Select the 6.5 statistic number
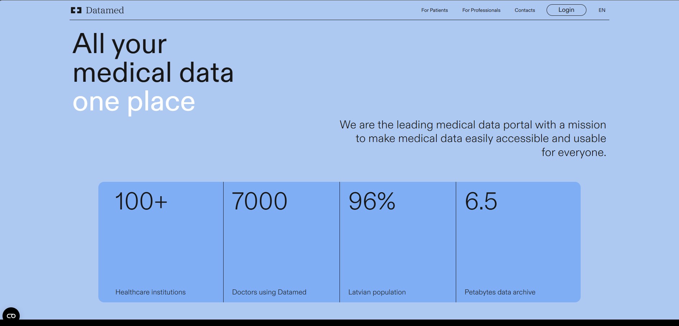 pos(481,201)
